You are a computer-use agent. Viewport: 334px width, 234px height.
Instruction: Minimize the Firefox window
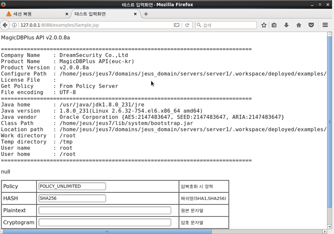(312, 4)
